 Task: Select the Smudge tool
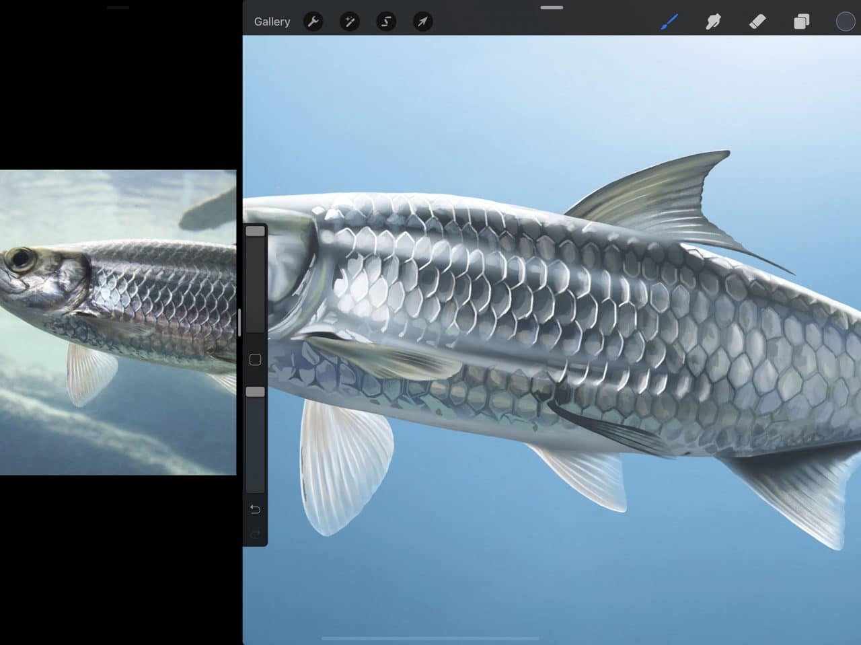pos(713,21)
